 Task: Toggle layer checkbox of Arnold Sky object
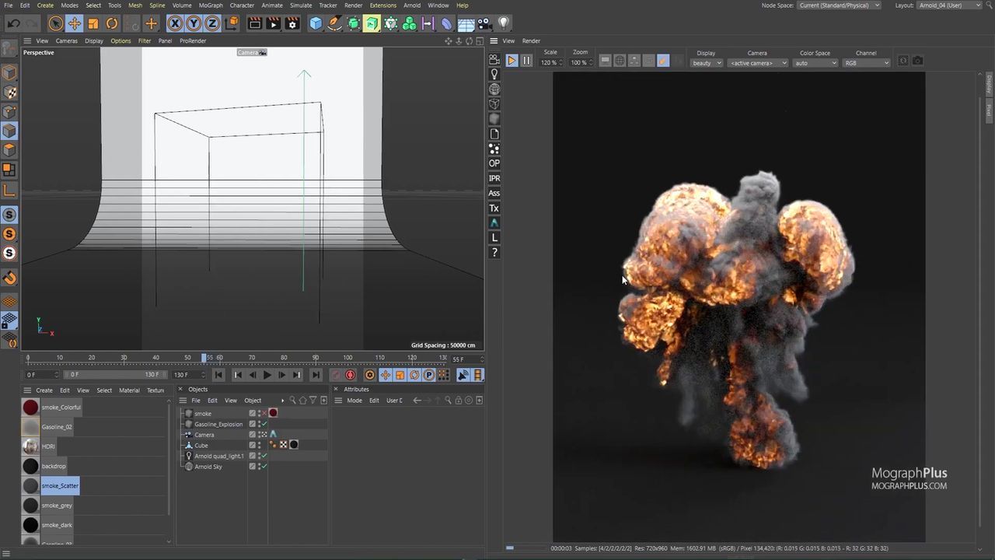252,467
